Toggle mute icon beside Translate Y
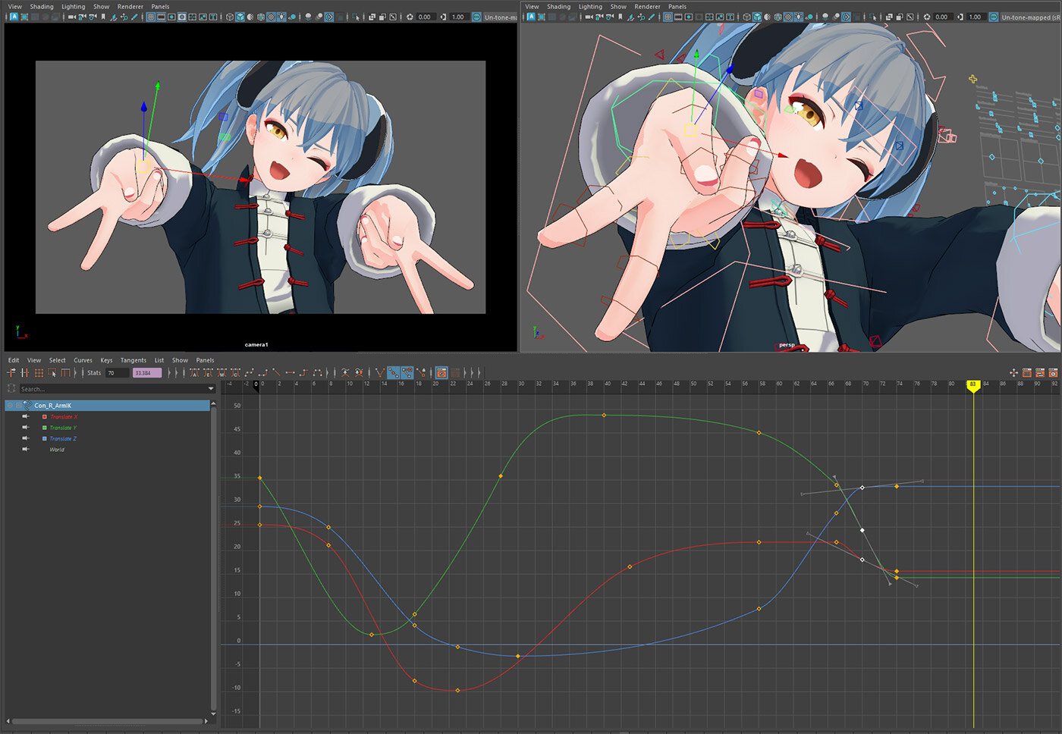This screenshot has height=734, width=1062. (26, 428)
